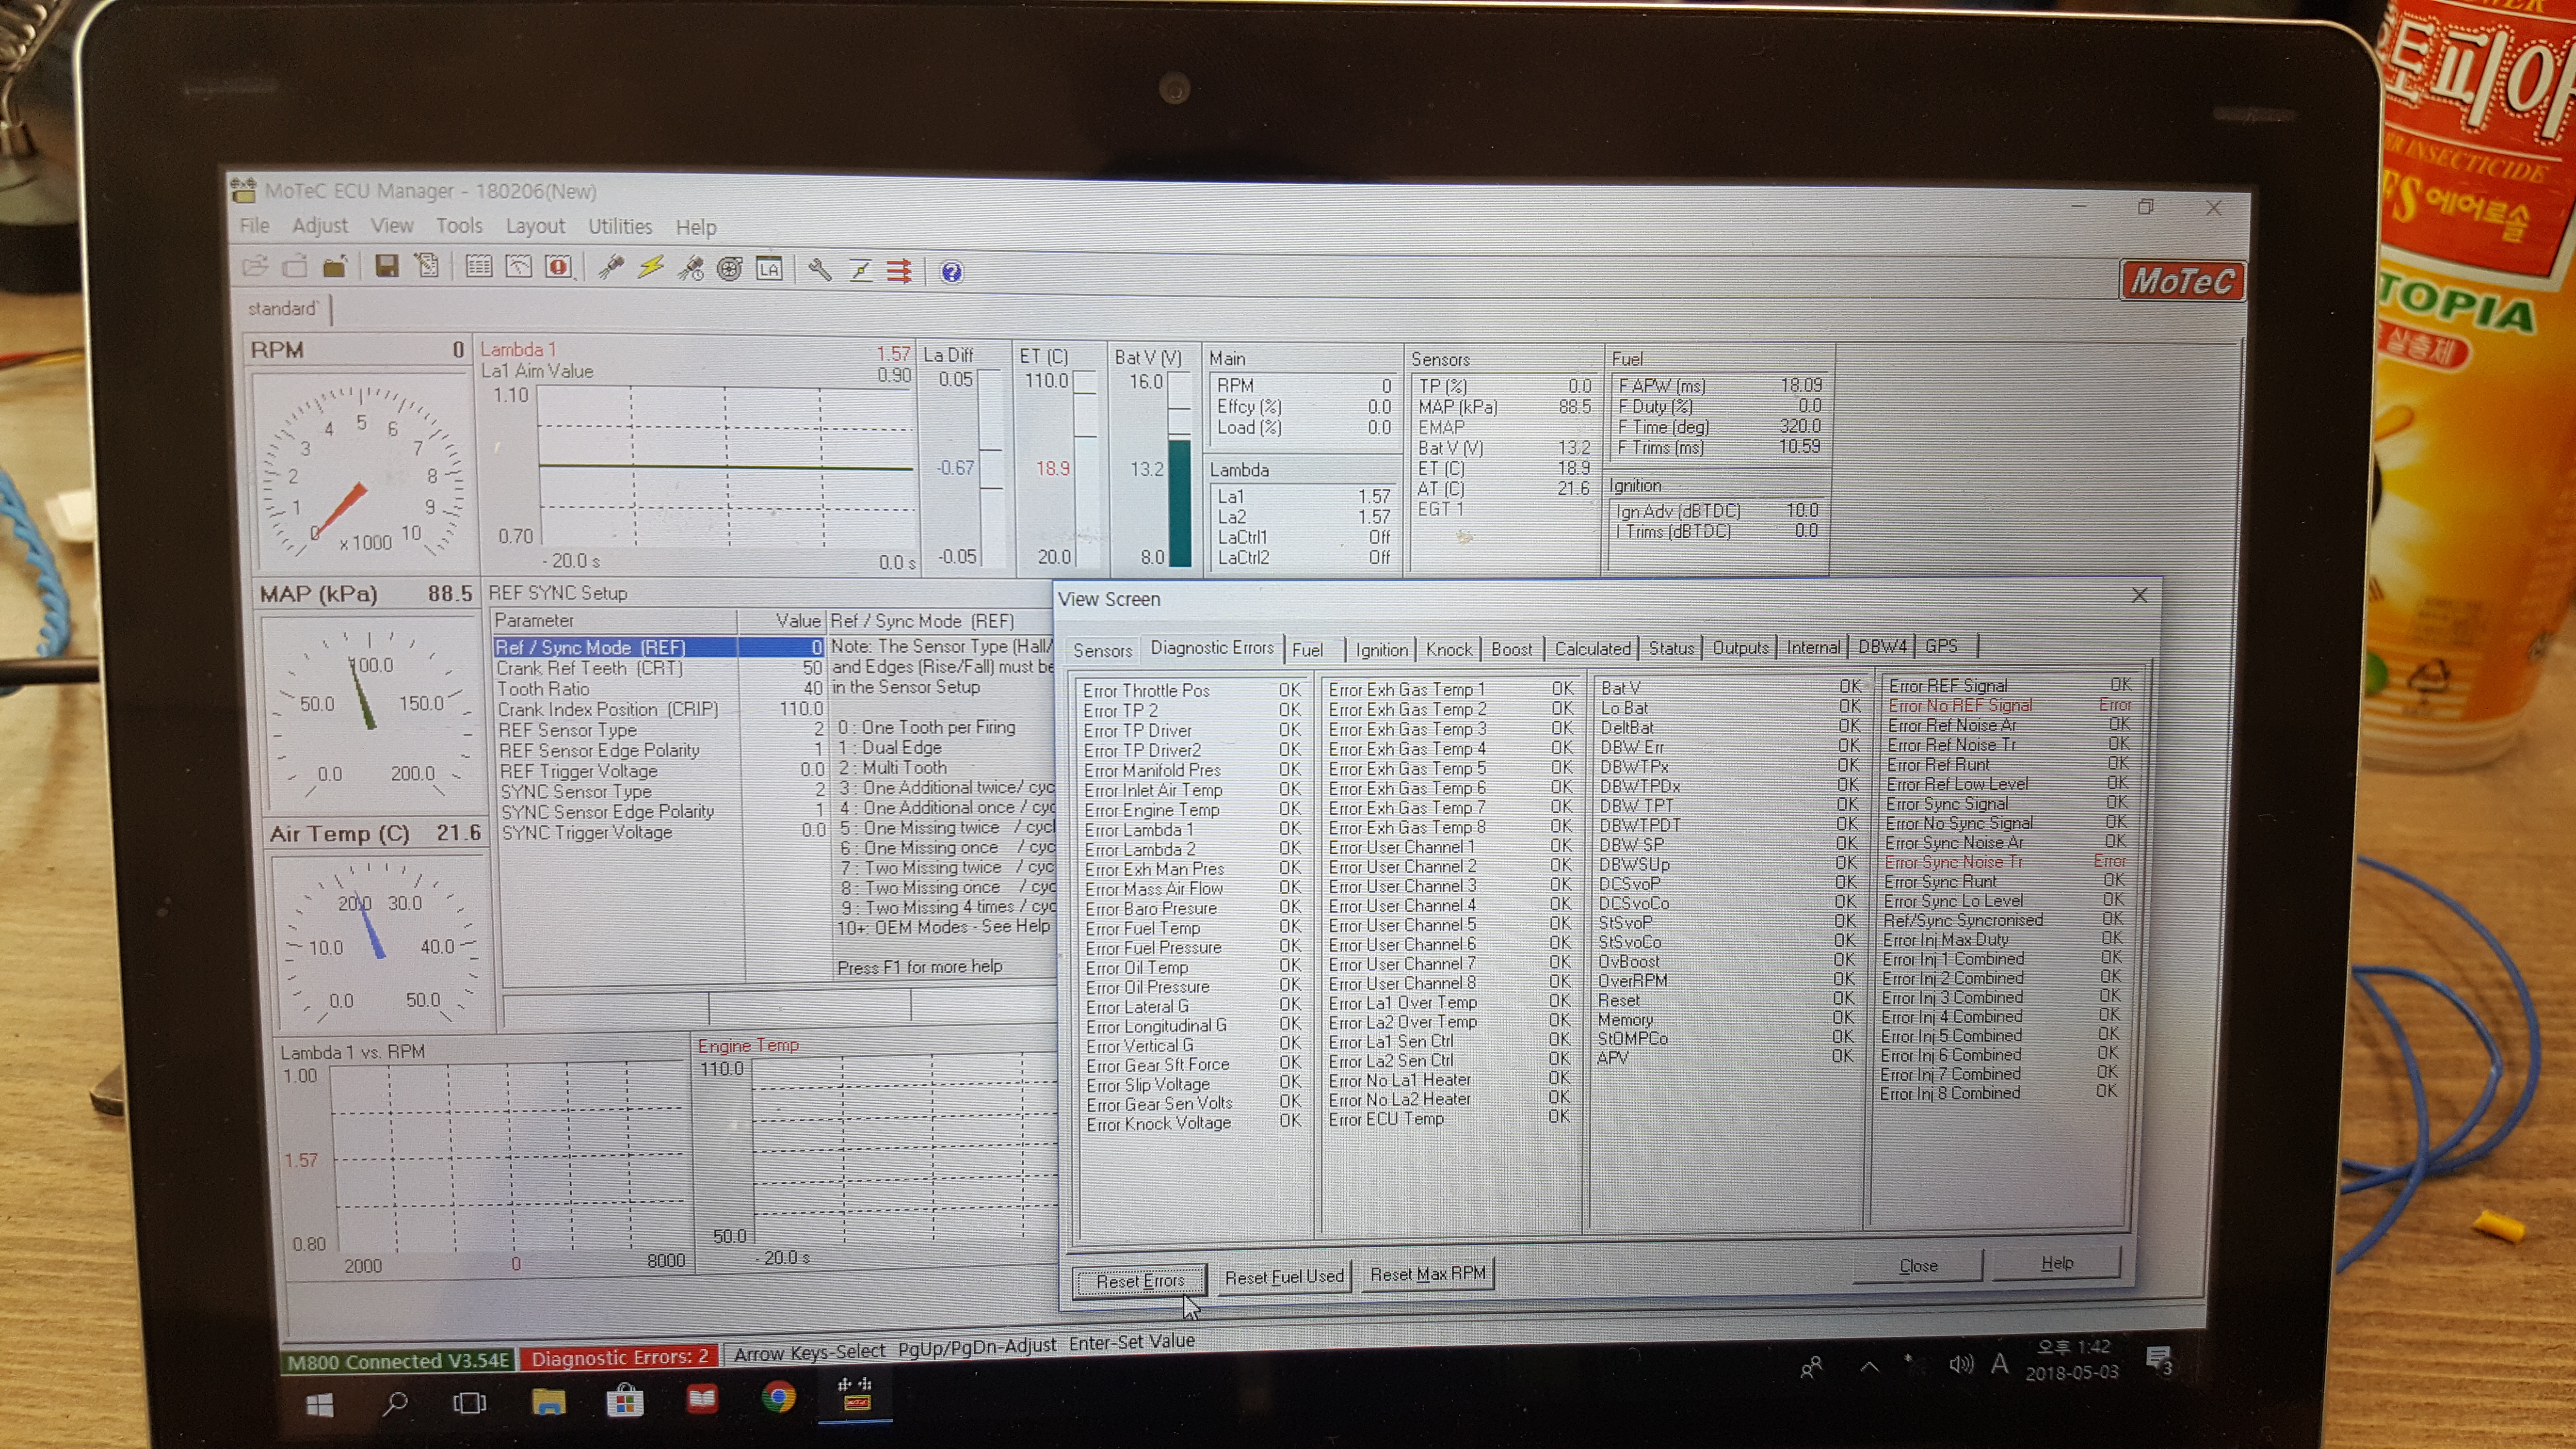Screen dimensions: 2576x1449
Task: Click the floppy disk save icon
Action: 386,266
